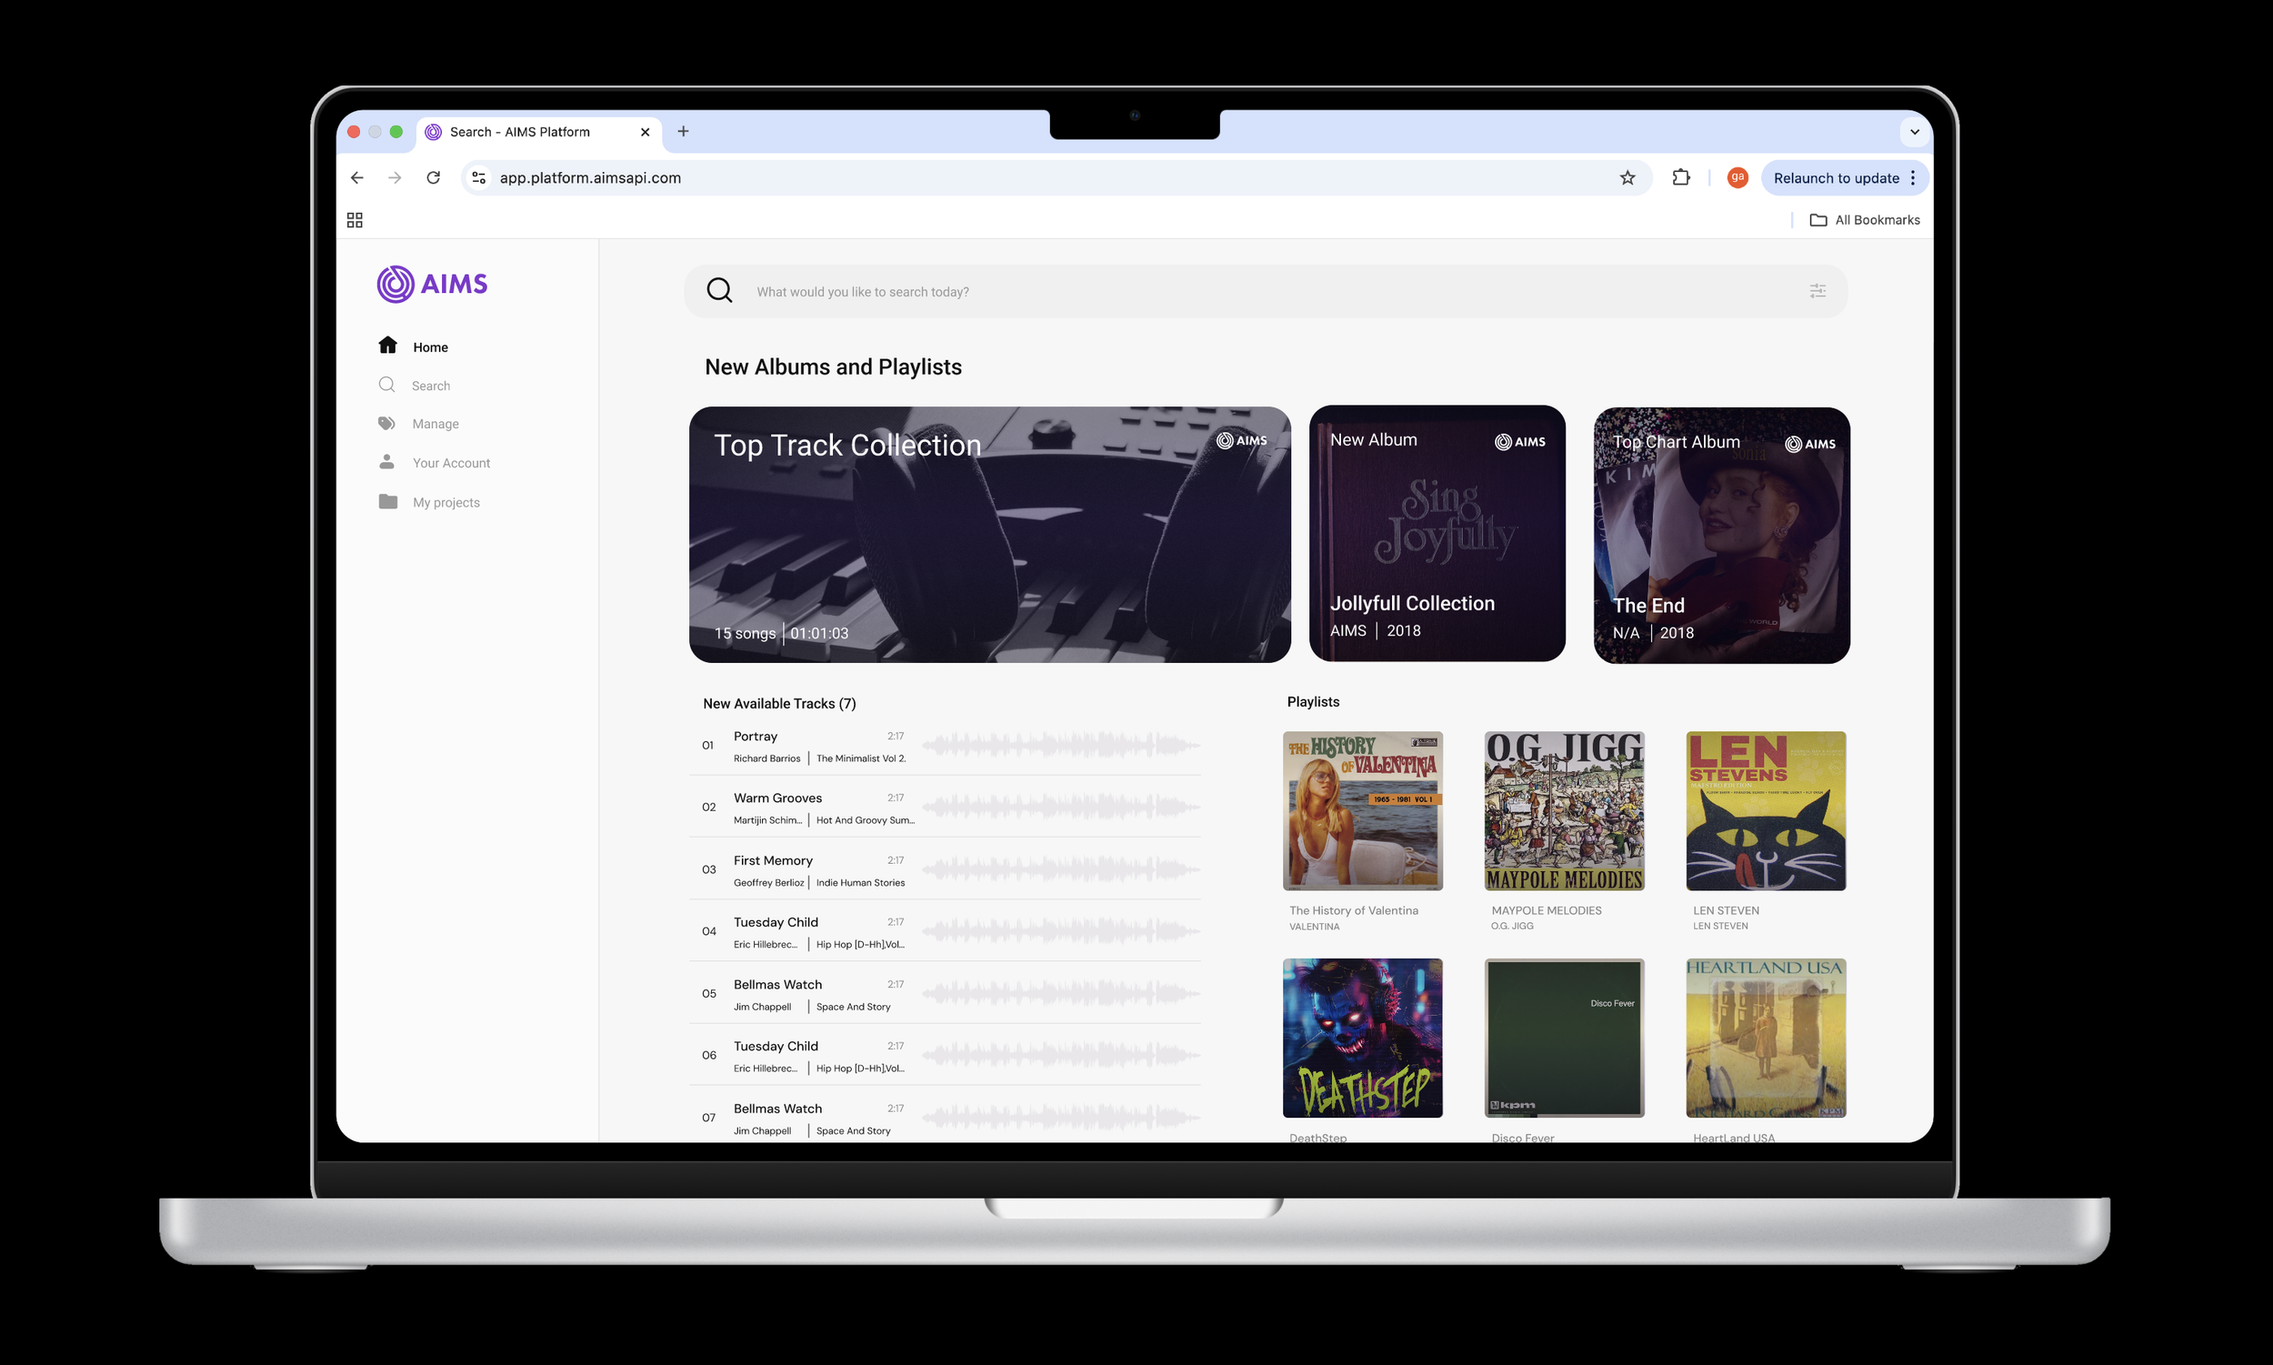
Task: Click the AIMS logo in sidebar
Action: 432,285
